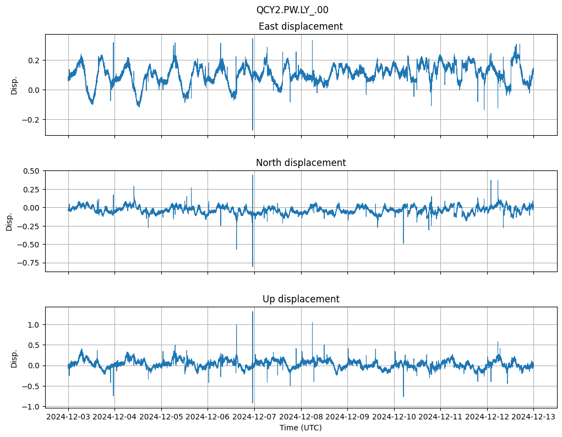Click the 2024-12-03 date tick label
This screenshot has width=562, height=437.
68,417
